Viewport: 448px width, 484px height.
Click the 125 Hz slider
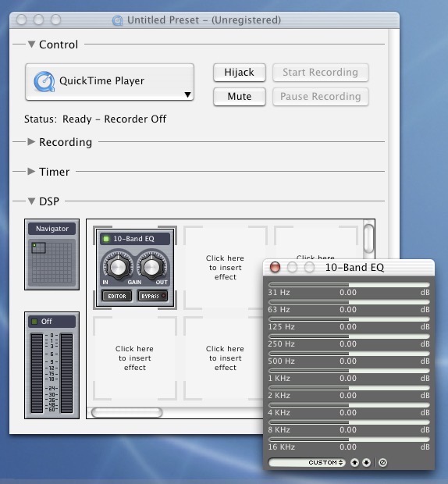349,319
